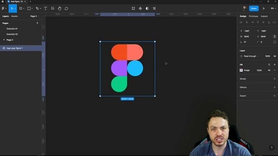Click the Present play button
This screenshot has width=278, height=156.
(x=264, y=9)
